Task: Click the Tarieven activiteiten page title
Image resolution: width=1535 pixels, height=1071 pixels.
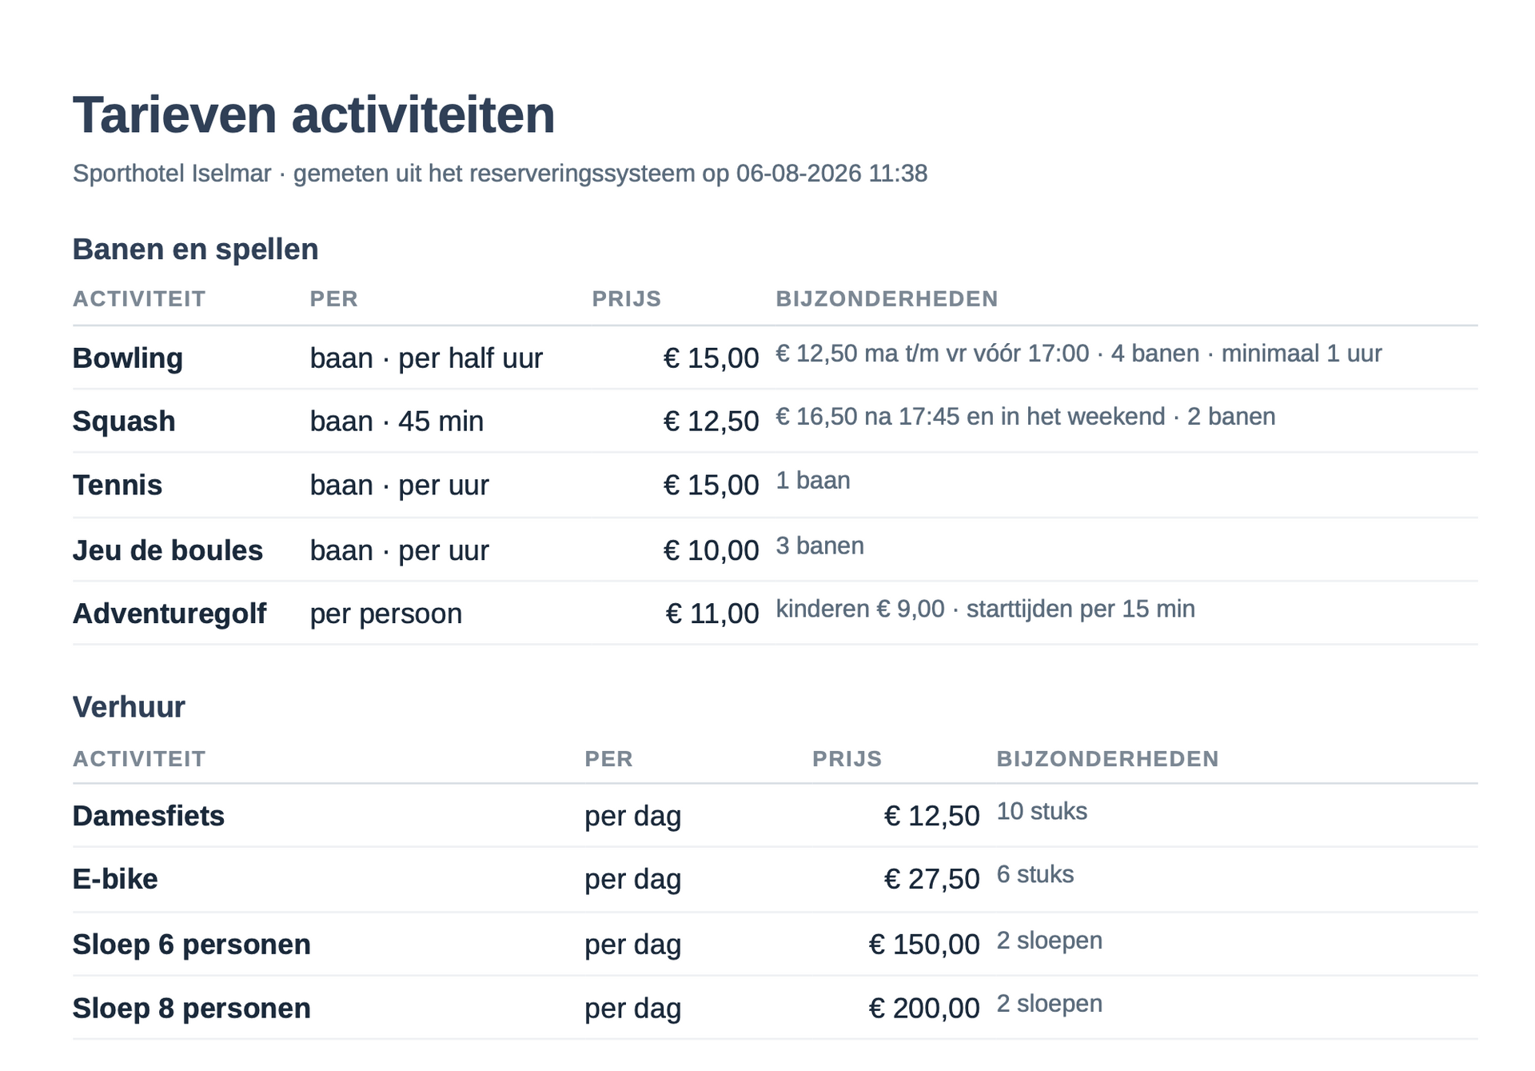Action: (313, 114)
